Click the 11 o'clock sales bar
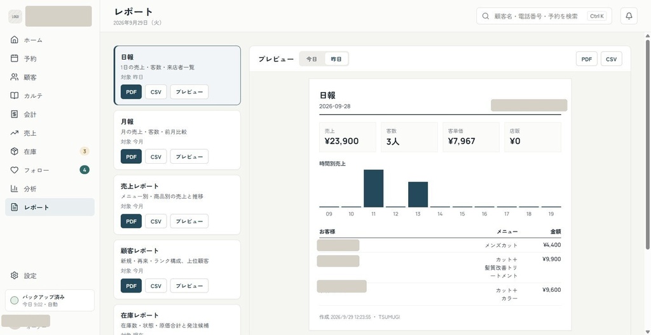The height and width of the screenshot is (335, 651). (374, 188)
